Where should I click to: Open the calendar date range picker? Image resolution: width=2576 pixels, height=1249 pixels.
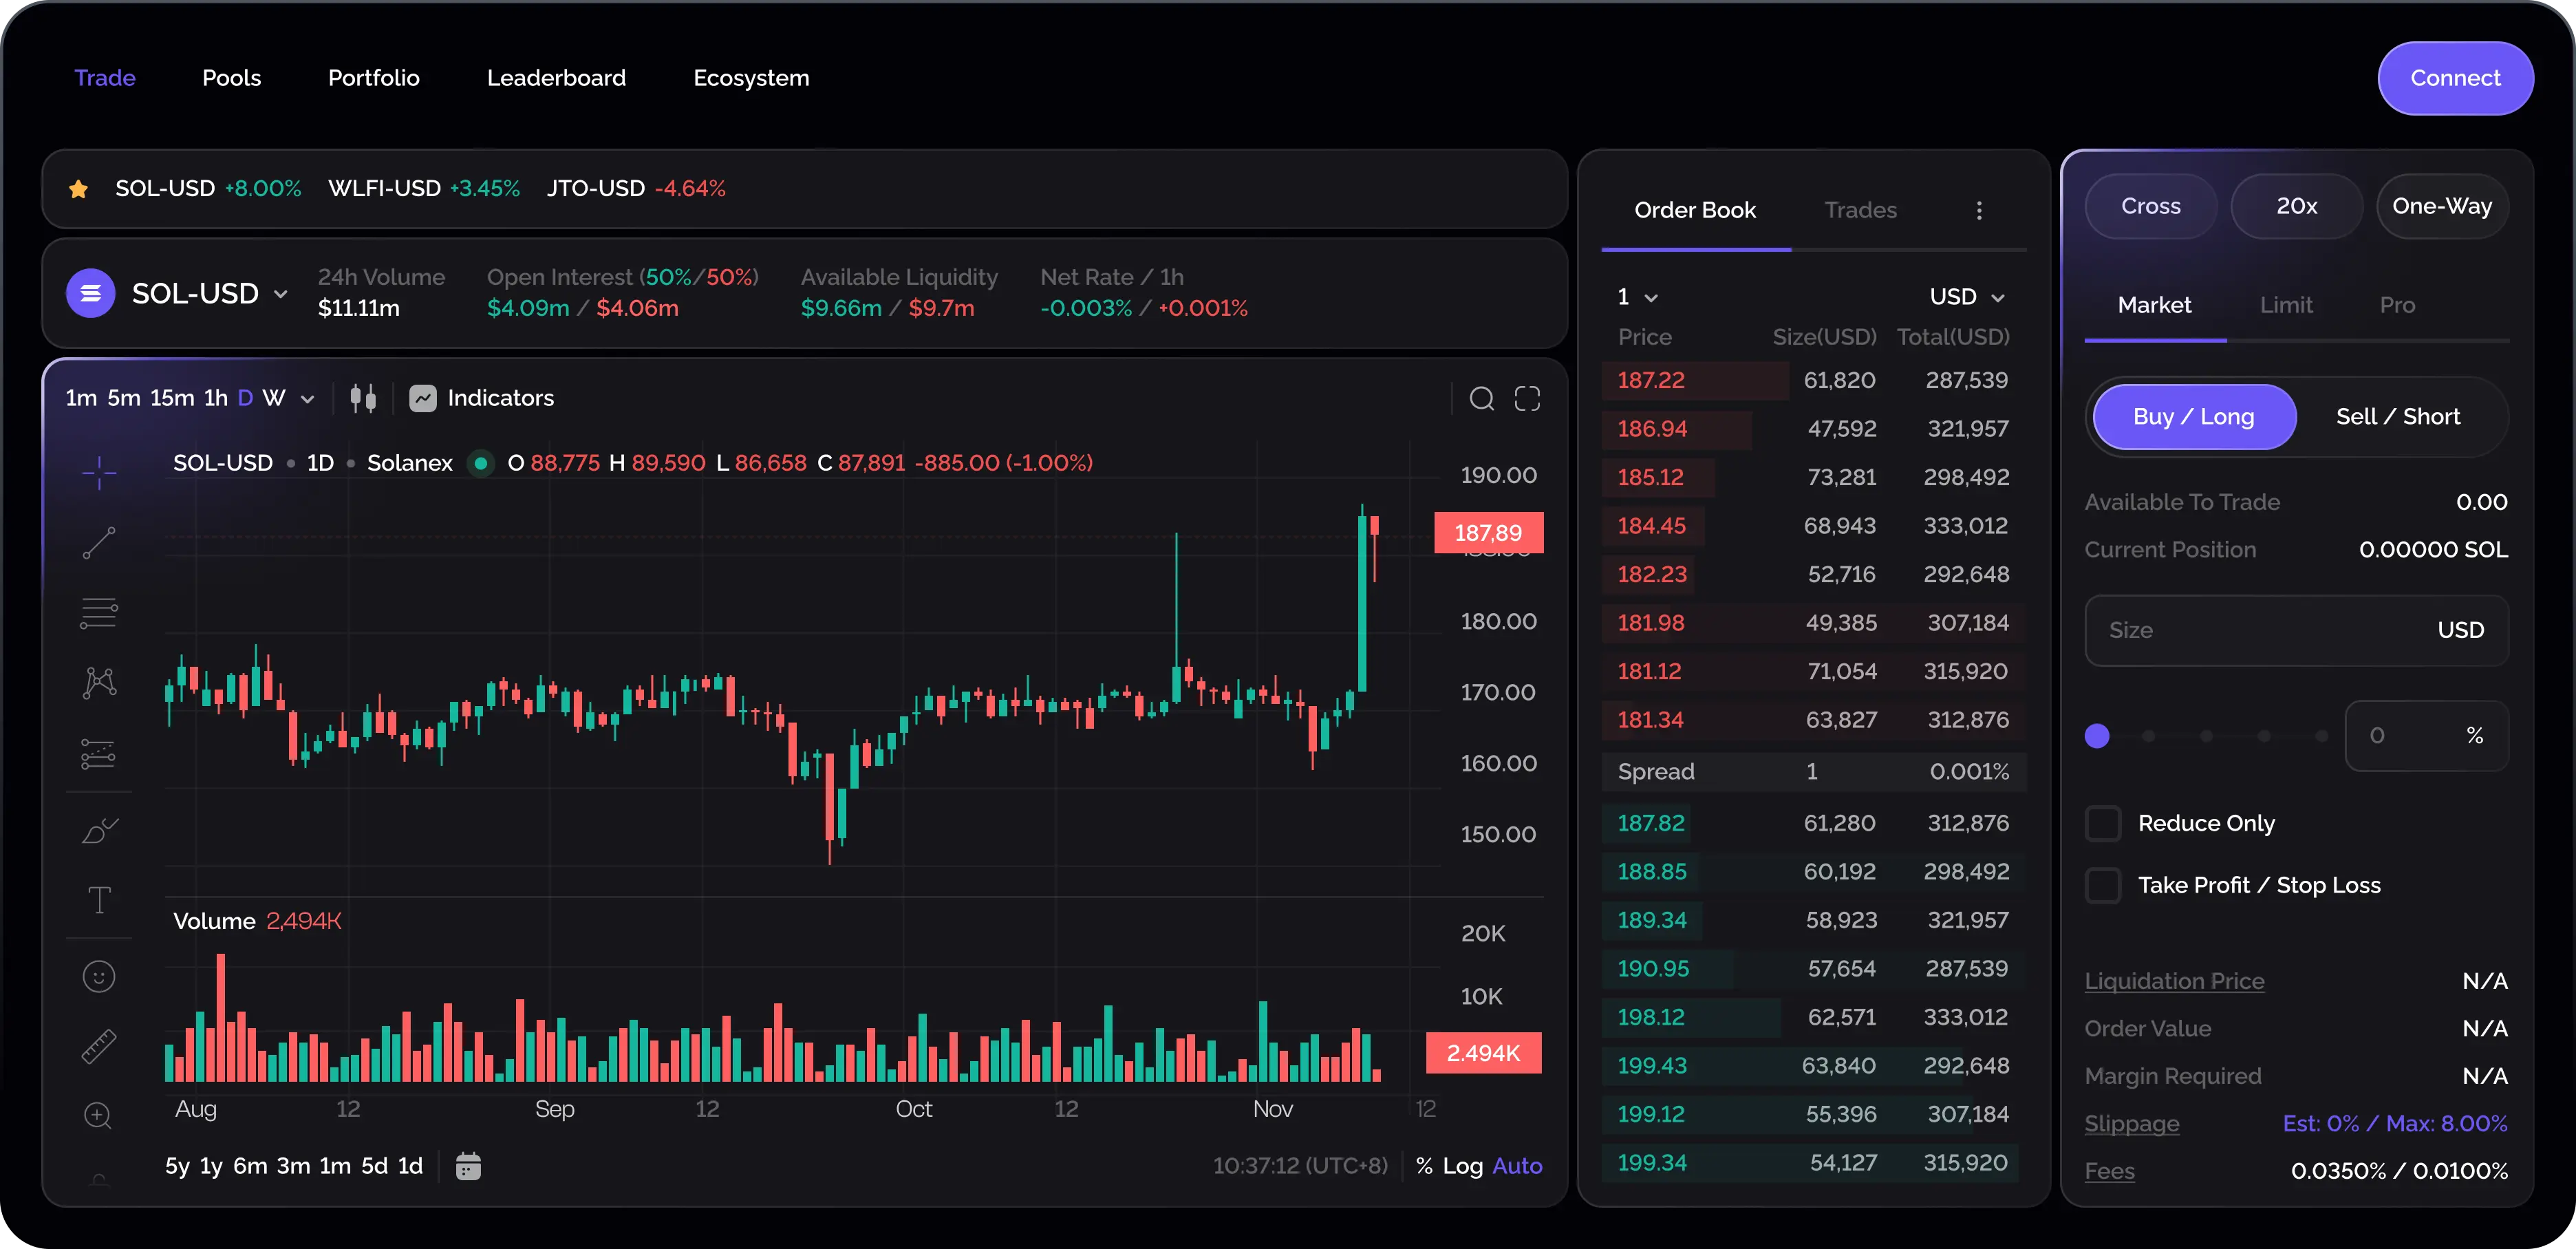point(468,1166)
